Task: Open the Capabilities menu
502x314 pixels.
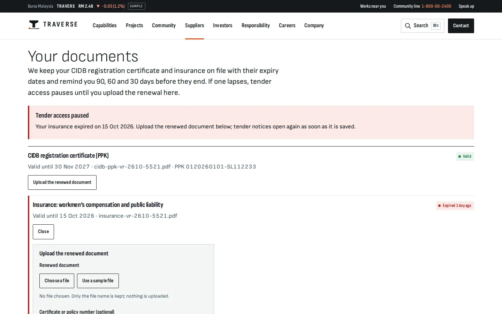Action: 105,25
